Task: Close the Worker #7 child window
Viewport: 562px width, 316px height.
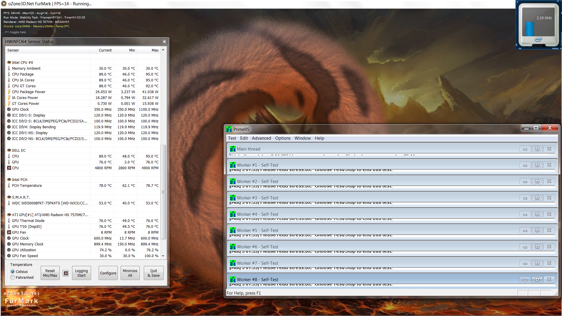Action: point(549,263)
